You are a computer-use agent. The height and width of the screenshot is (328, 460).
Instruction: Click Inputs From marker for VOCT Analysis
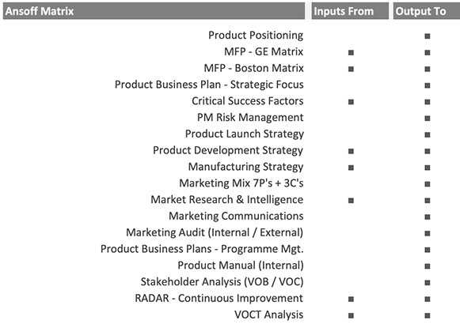coord(351,315)
